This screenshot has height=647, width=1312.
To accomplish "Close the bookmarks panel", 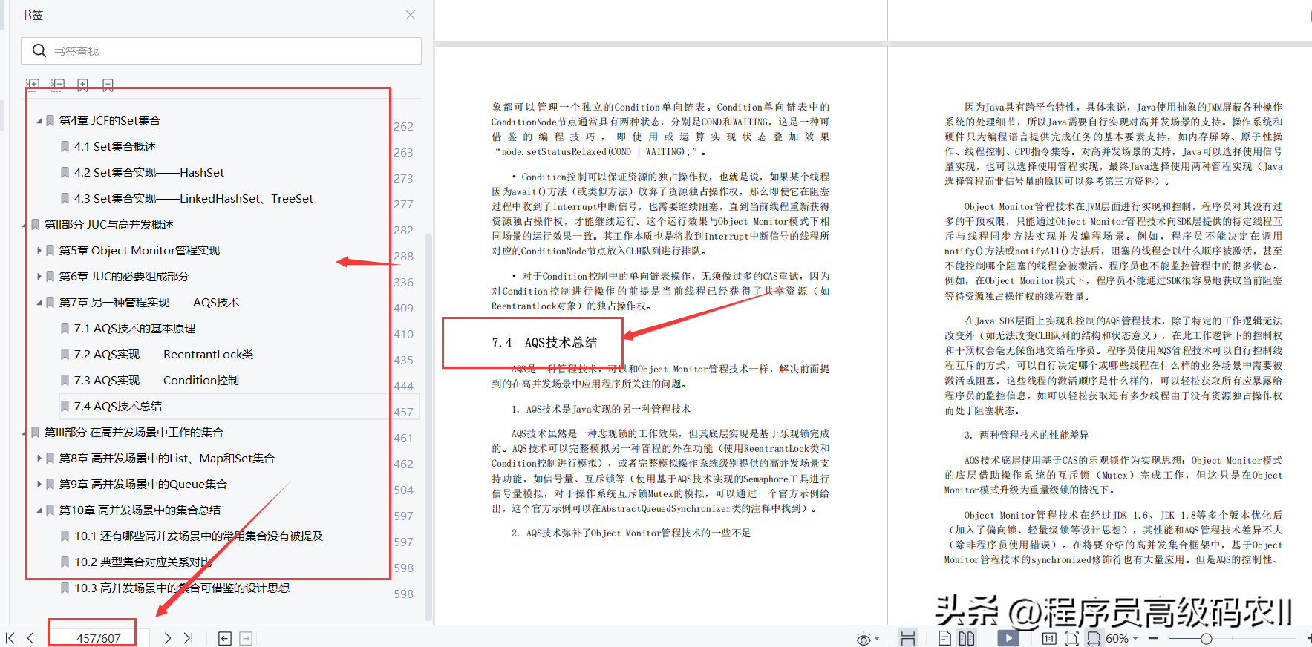I will pyautogui.click(x=411, y=15).
